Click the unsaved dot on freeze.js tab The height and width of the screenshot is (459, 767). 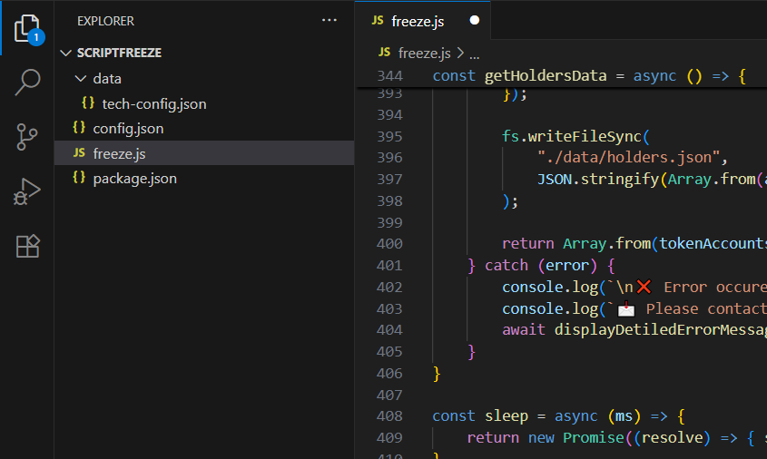[x=474, y=20]
